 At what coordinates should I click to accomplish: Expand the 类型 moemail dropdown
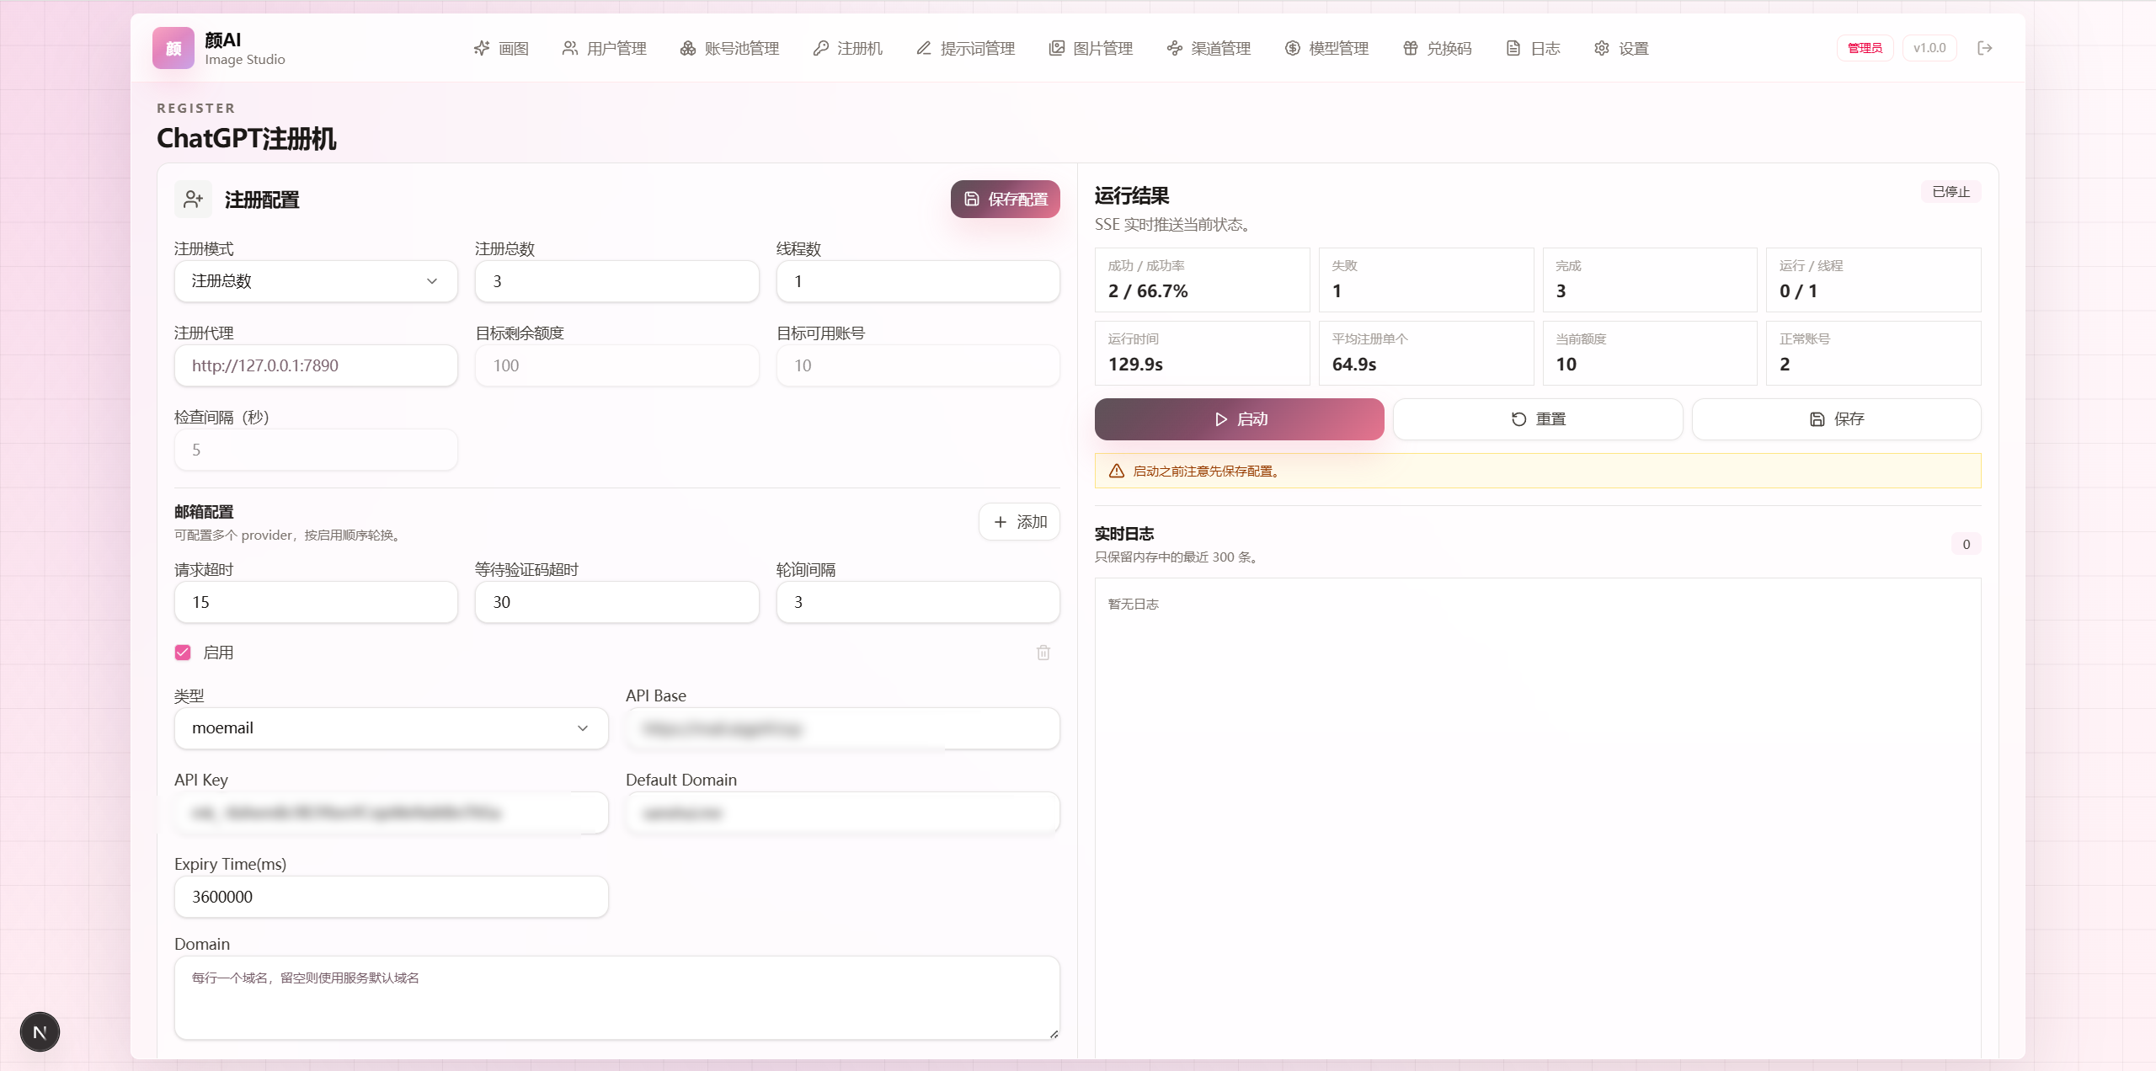point(392,728)
